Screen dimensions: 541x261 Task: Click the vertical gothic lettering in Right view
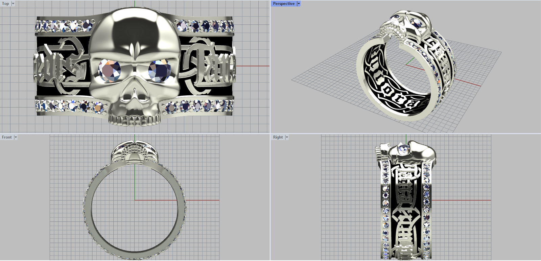406,203
